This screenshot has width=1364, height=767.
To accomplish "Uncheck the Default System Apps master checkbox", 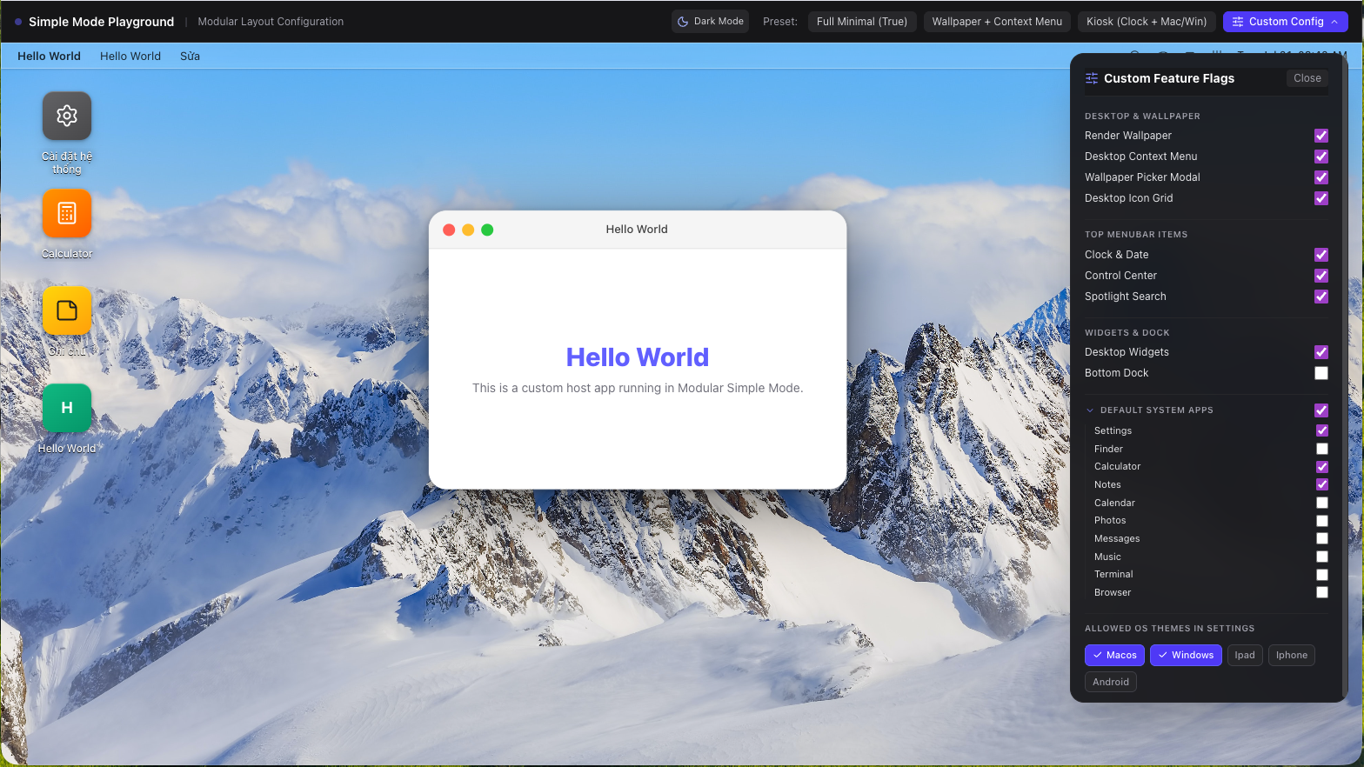I will point(1321,410).
